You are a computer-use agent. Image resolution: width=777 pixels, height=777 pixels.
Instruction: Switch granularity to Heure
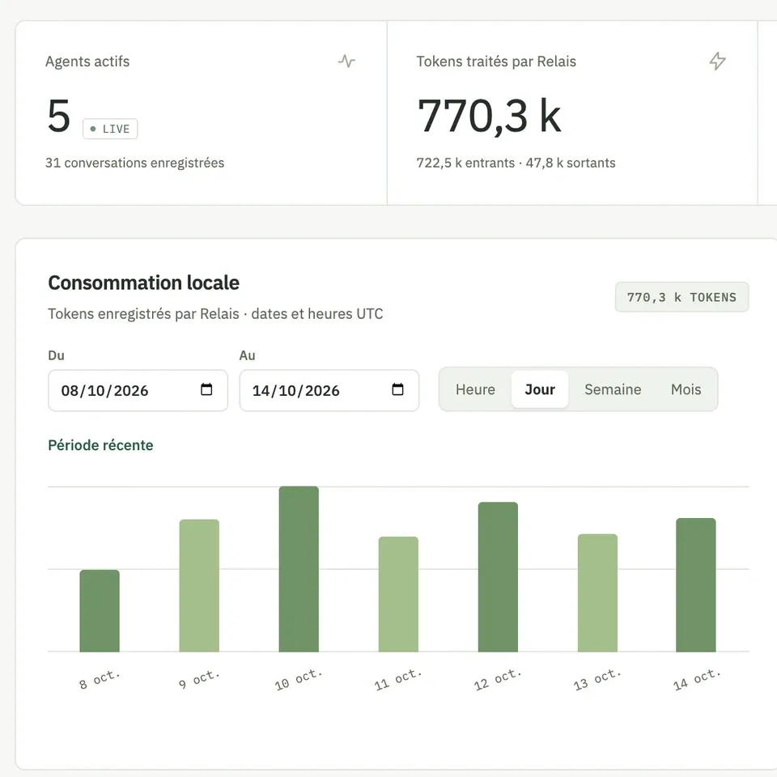pos(475,389)
